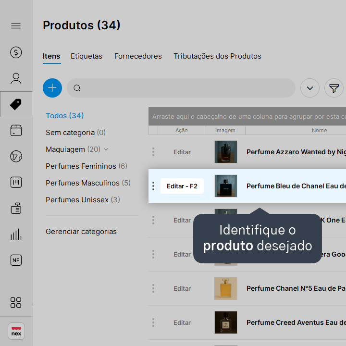Open the cash register icon in the sidebar
346x346 pixels.
click(x=16, y=208)
